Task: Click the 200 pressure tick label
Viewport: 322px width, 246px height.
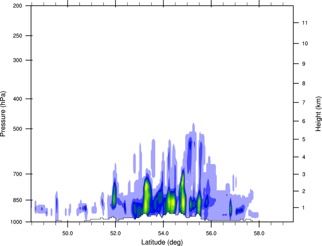Action: (17, 6)
